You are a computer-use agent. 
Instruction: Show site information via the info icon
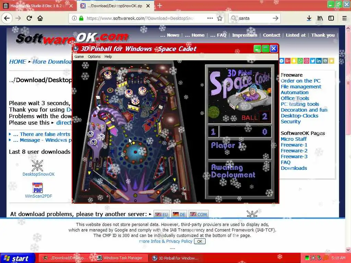[x=74, y=18]
